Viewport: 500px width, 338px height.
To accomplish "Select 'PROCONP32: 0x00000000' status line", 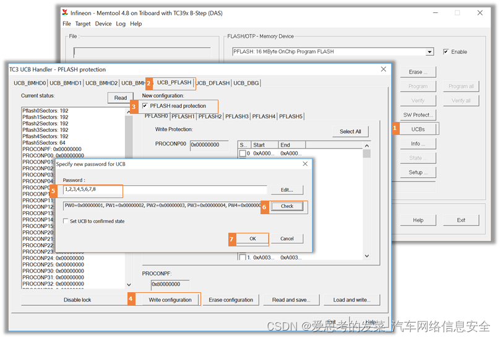I will point(53,284).
